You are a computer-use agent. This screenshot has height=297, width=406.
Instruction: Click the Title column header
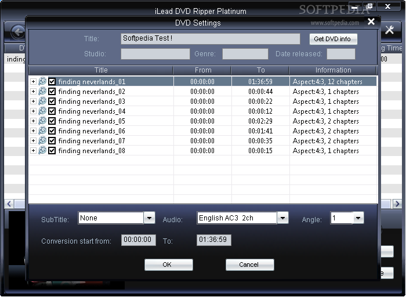click(x=101, y=70)
